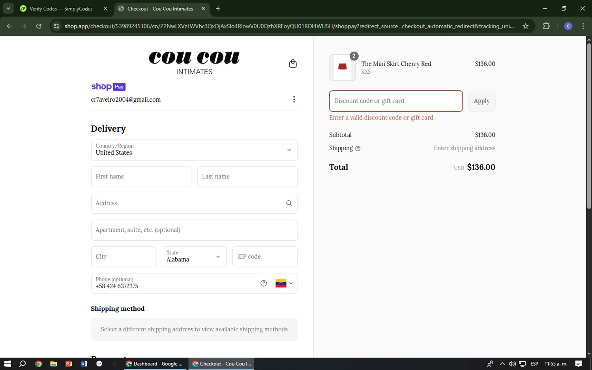This screenshot has height=370, width=592.
Task: Open the browser extensions puzzle icon
Action: pyautogui.click(x=546, y=26)
